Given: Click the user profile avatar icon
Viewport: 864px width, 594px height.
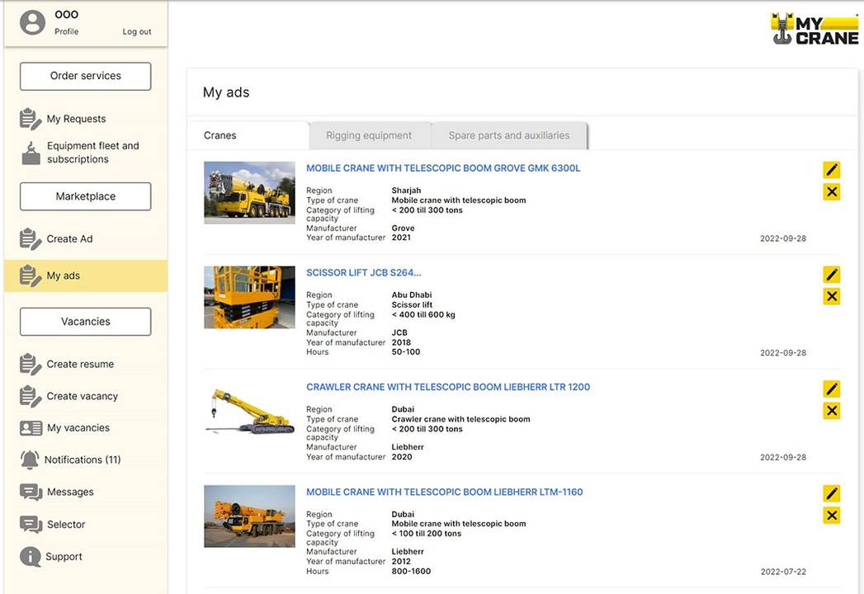Looking at the screenshot, I should (x=32, y=22).
